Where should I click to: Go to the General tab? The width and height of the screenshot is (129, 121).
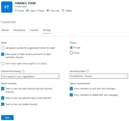coord(5,30)
